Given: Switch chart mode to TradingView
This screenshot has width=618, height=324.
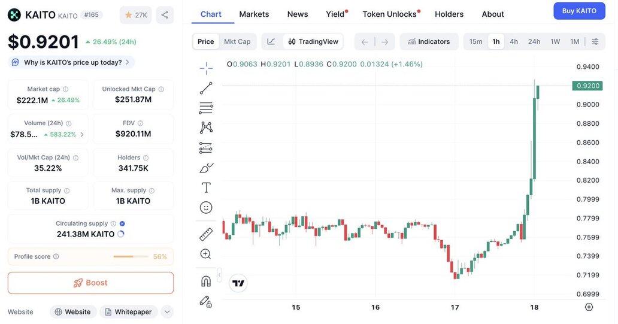Looking at the screenshot, I should point(313,41).
